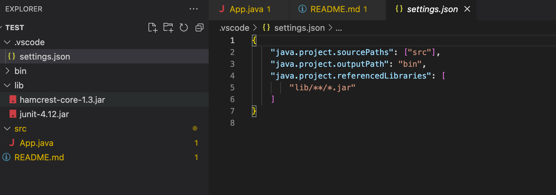556x195 pixels.
Task: Click the EXPLORER panel title
Action: 24,9
